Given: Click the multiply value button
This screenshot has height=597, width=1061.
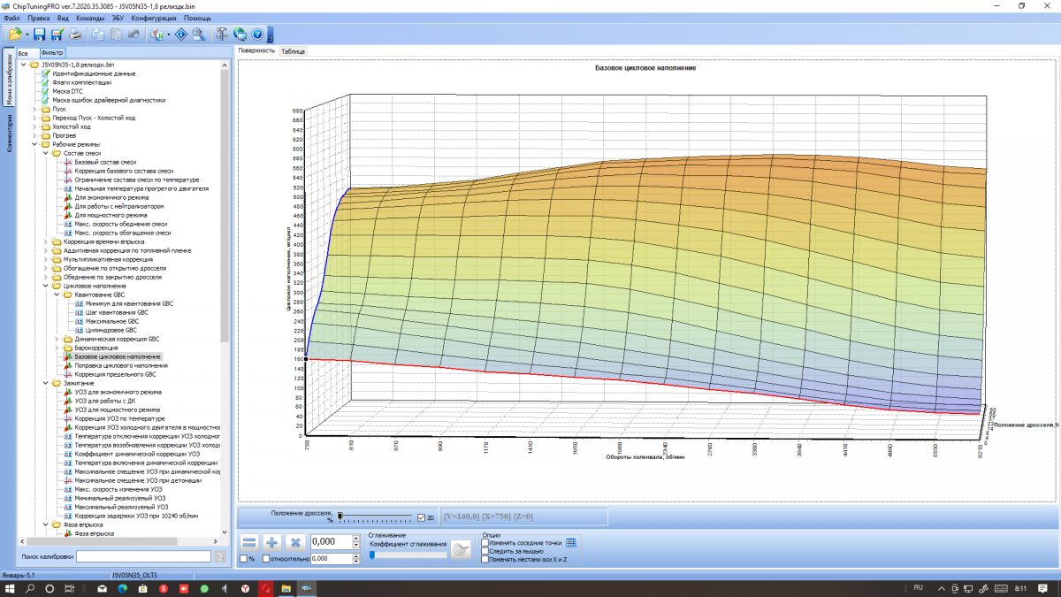Looking at the screenshot, I should pyautogui.click(x=296, y=542).
